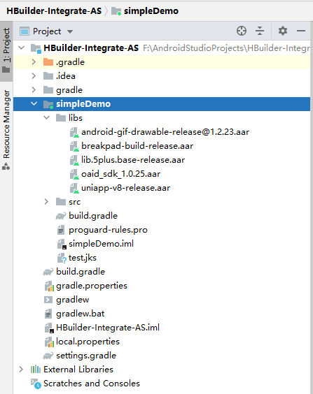This screenshot has height=394, width=313.
Task: Click the External Libraries bar-chart icon
Action: 36,370
